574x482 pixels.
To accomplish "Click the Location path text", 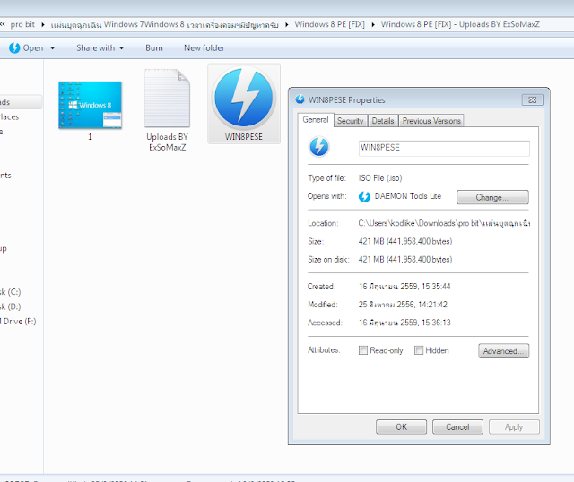I will 444,223.
